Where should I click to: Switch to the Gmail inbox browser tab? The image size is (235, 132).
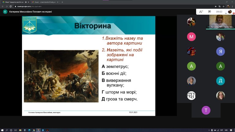tap(45, 2)
